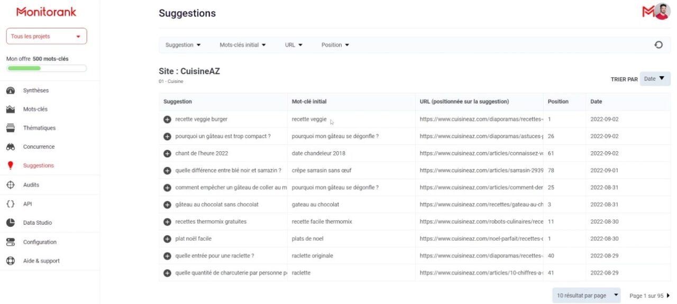Screen dimensions: 677x304
Task: Open 'Aide & support' menu item
Action: tap(41, 261)
